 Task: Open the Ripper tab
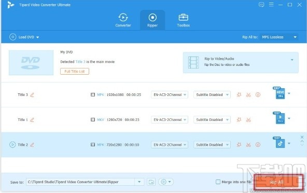[x=152, y=20]
